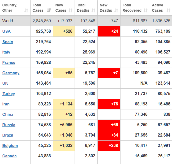Click Belgium's red +238 deaths cell

coord(109,146)
